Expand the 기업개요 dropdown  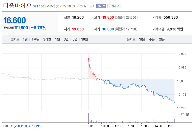click(x=115, y=6)
